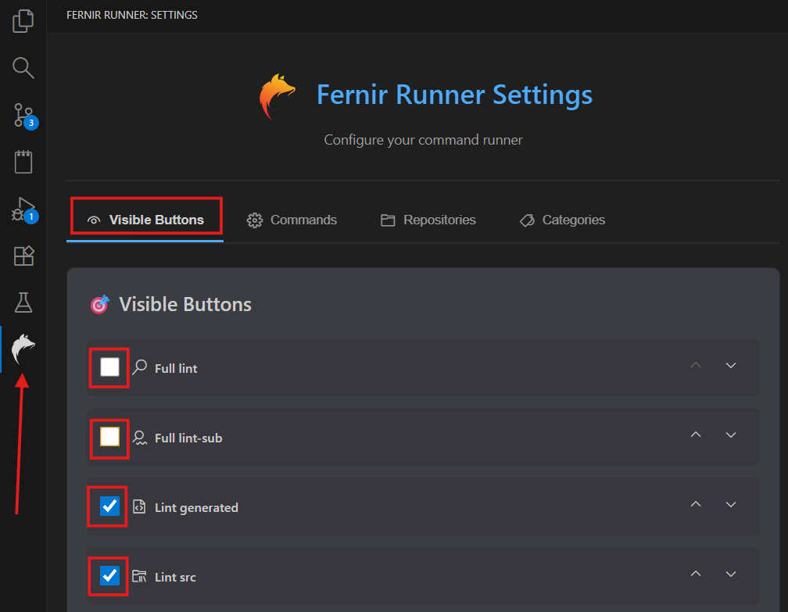Viewport: 788px width, 612px height.
Task: Move Full lint down with chevron
Action: (x=731, y=365)
